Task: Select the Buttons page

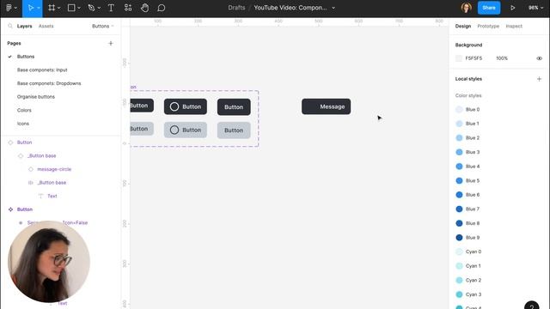Action: (26, 57)
